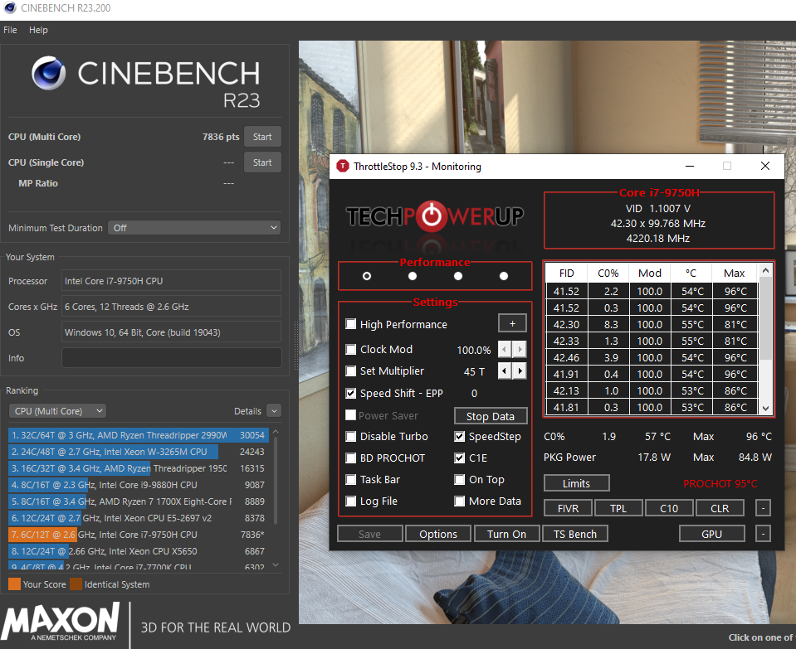Uncheck the C1E checkbox
This screenshot has height=649, width=796.
(x=460, y=458)
